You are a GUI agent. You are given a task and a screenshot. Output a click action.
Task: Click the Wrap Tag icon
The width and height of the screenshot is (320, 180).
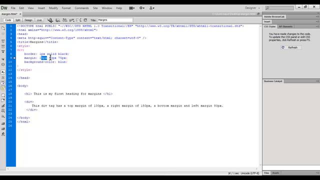(x=3, y=105)
